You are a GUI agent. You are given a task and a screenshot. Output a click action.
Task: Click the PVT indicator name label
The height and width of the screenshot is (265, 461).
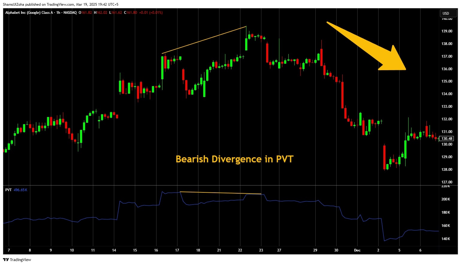coord(8,190)
